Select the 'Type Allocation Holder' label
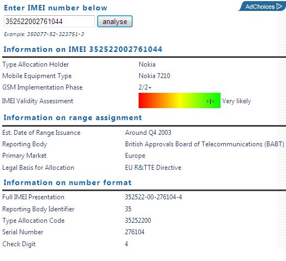The image size is (286, 261). (x=35, y=64)
